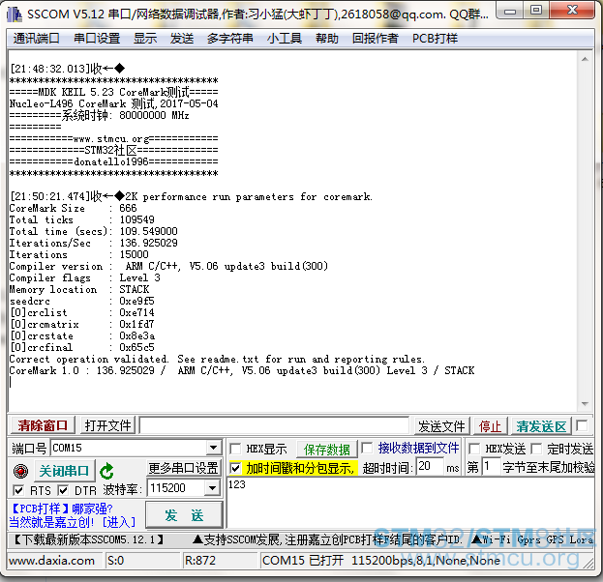The height and width of the screenshot is (582, 603).
Task: Click the 发送 send button
Action: click(184, 515)
